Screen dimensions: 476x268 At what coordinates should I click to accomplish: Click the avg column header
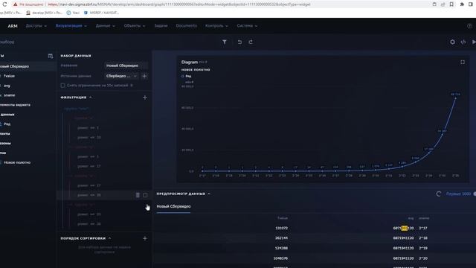click(411, 218)
